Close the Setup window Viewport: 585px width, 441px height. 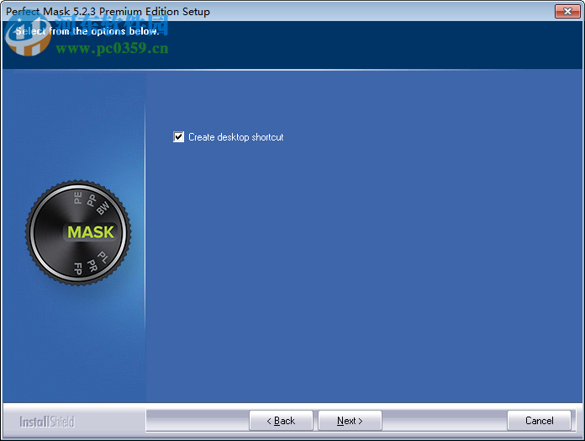tap(567, 11)
